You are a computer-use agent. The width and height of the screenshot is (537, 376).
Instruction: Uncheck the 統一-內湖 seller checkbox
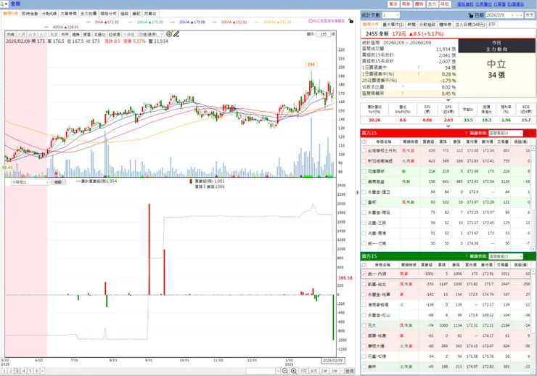[x=364, y=274]
